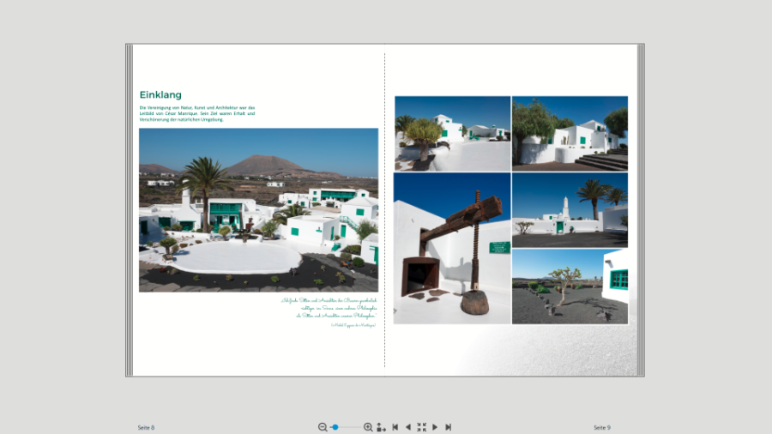The height and width of the screenshot is (434, 772).
Task: Jump to the last page
Action: 448,427
